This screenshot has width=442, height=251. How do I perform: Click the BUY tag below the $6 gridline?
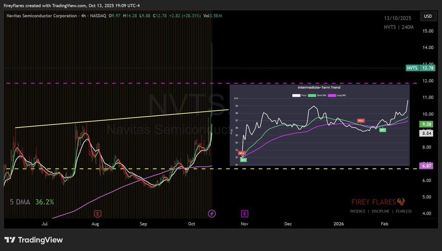pos(383,130)
